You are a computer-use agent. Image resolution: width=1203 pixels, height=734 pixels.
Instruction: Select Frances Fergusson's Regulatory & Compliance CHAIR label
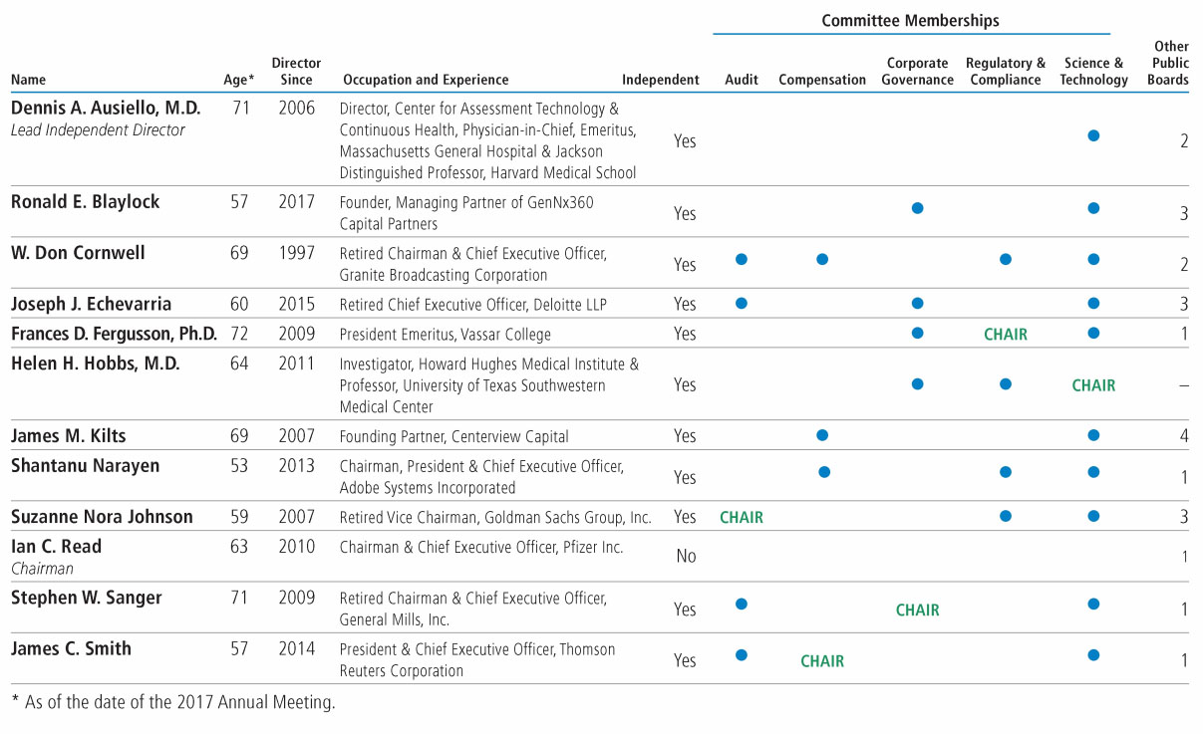(1005, 335)
